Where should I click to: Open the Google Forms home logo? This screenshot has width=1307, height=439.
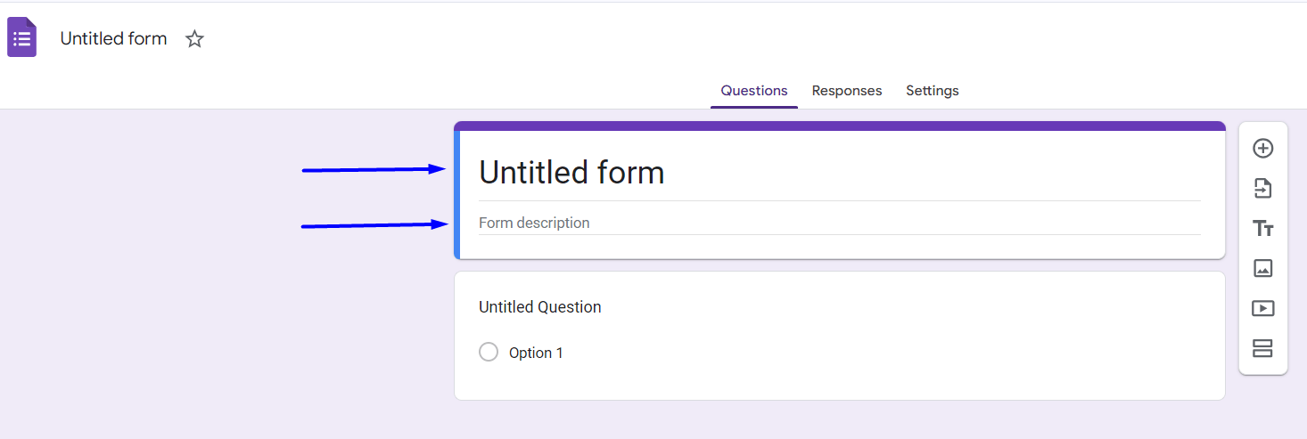coord(22,38)
